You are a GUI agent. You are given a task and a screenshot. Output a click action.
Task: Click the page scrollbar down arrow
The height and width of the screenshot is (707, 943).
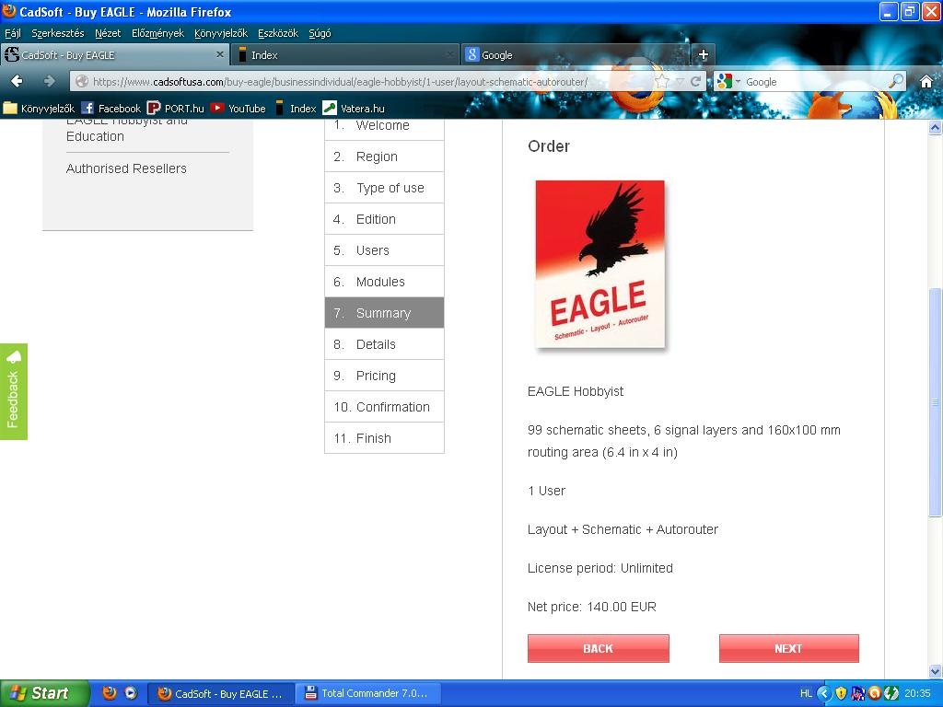point(936,671)
